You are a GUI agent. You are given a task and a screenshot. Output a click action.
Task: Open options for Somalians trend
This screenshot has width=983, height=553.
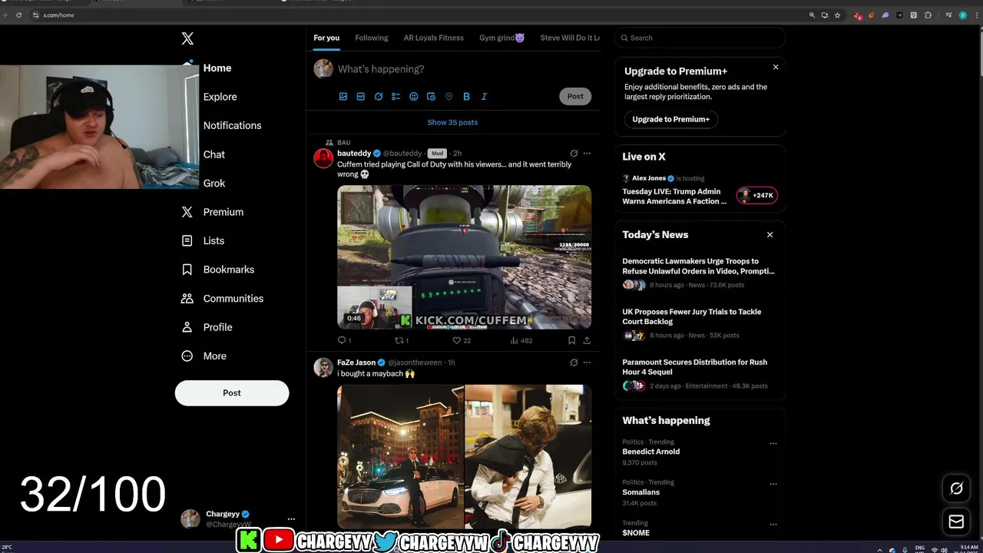point(773,484)
